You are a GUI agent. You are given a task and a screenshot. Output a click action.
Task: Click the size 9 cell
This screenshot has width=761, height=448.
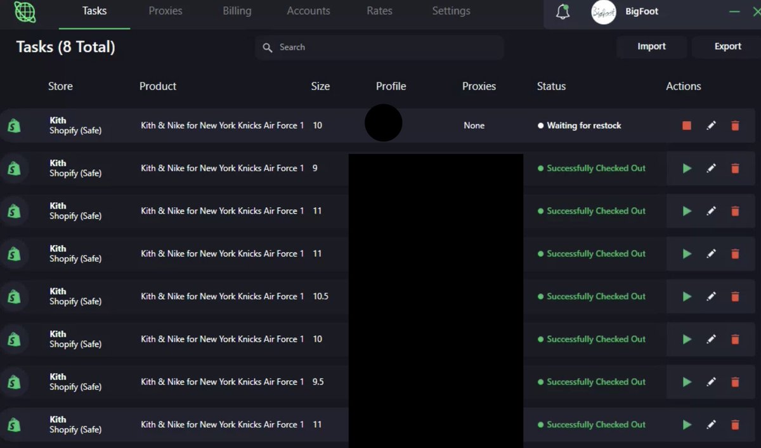point(315,169)
